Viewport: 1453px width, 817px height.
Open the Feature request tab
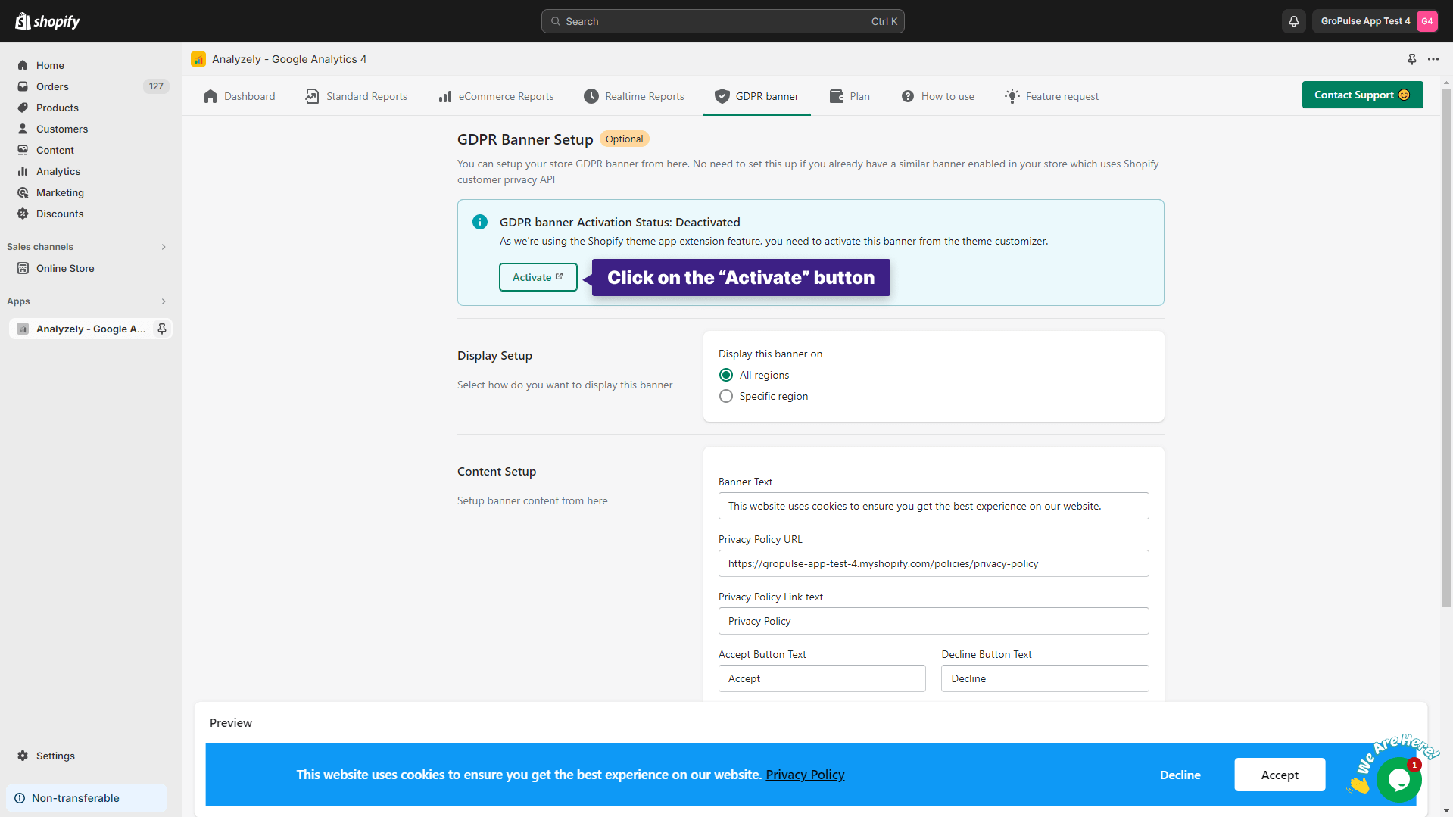(x=1052, y=96)
